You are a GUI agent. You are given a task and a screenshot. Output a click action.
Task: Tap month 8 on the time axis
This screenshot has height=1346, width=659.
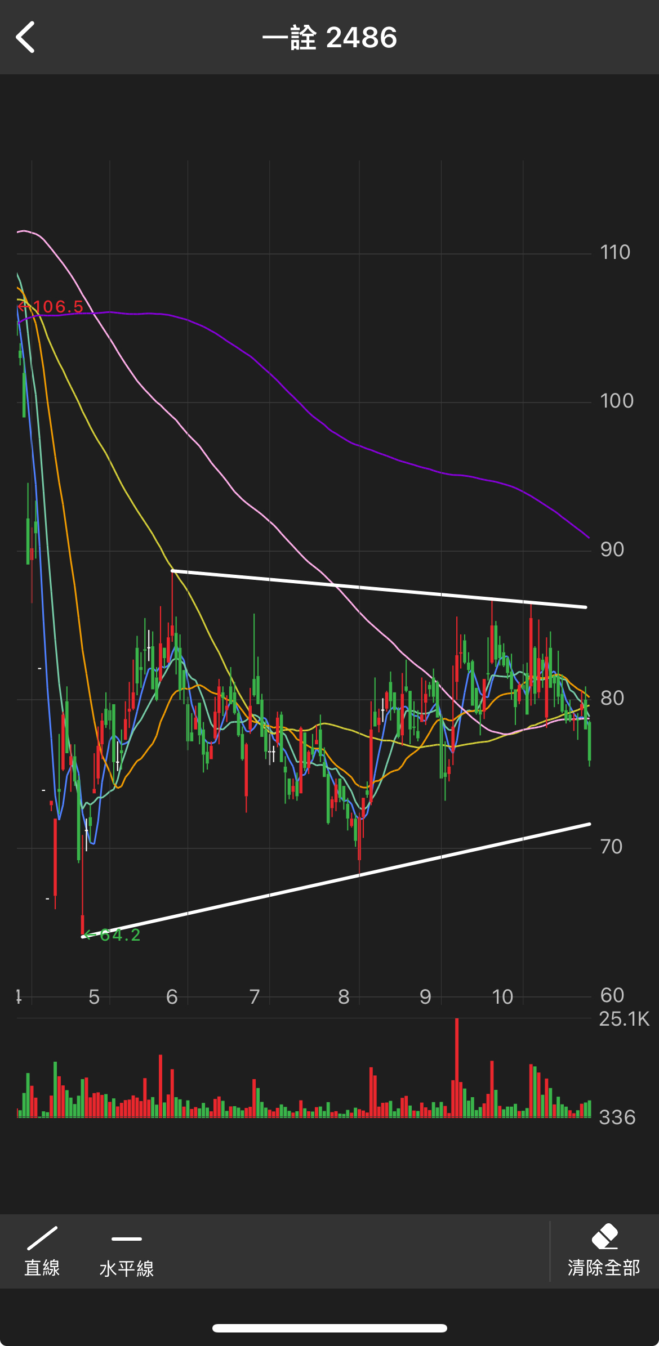click(344, 997)
